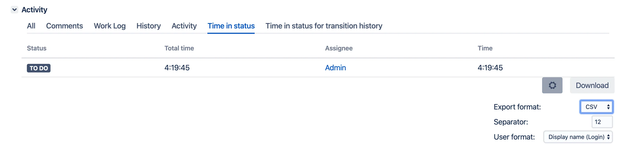
Task: Click the Status column header
Action: (x=37, y=48)
